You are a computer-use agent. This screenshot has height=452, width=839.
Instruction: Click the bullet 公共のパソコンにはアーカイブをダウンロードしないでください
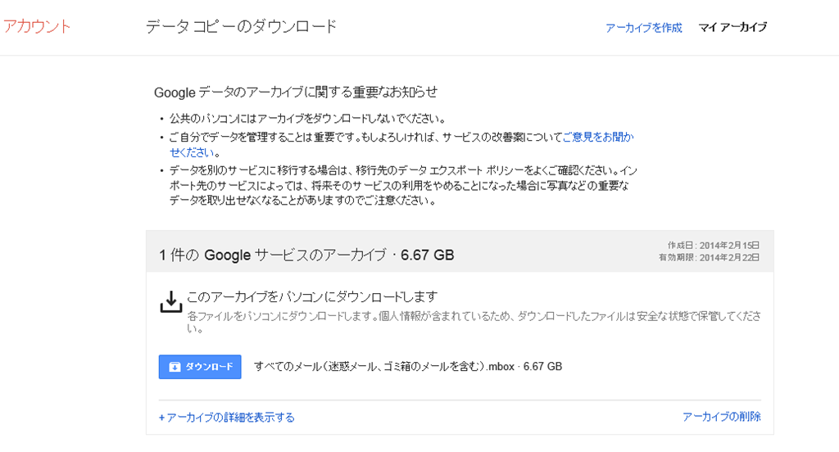point(308,119)
